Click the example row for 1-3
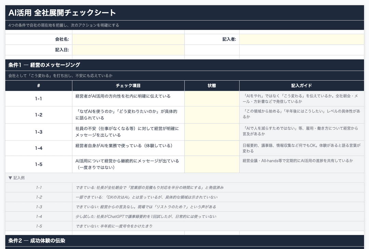 (x=147, y=206)
